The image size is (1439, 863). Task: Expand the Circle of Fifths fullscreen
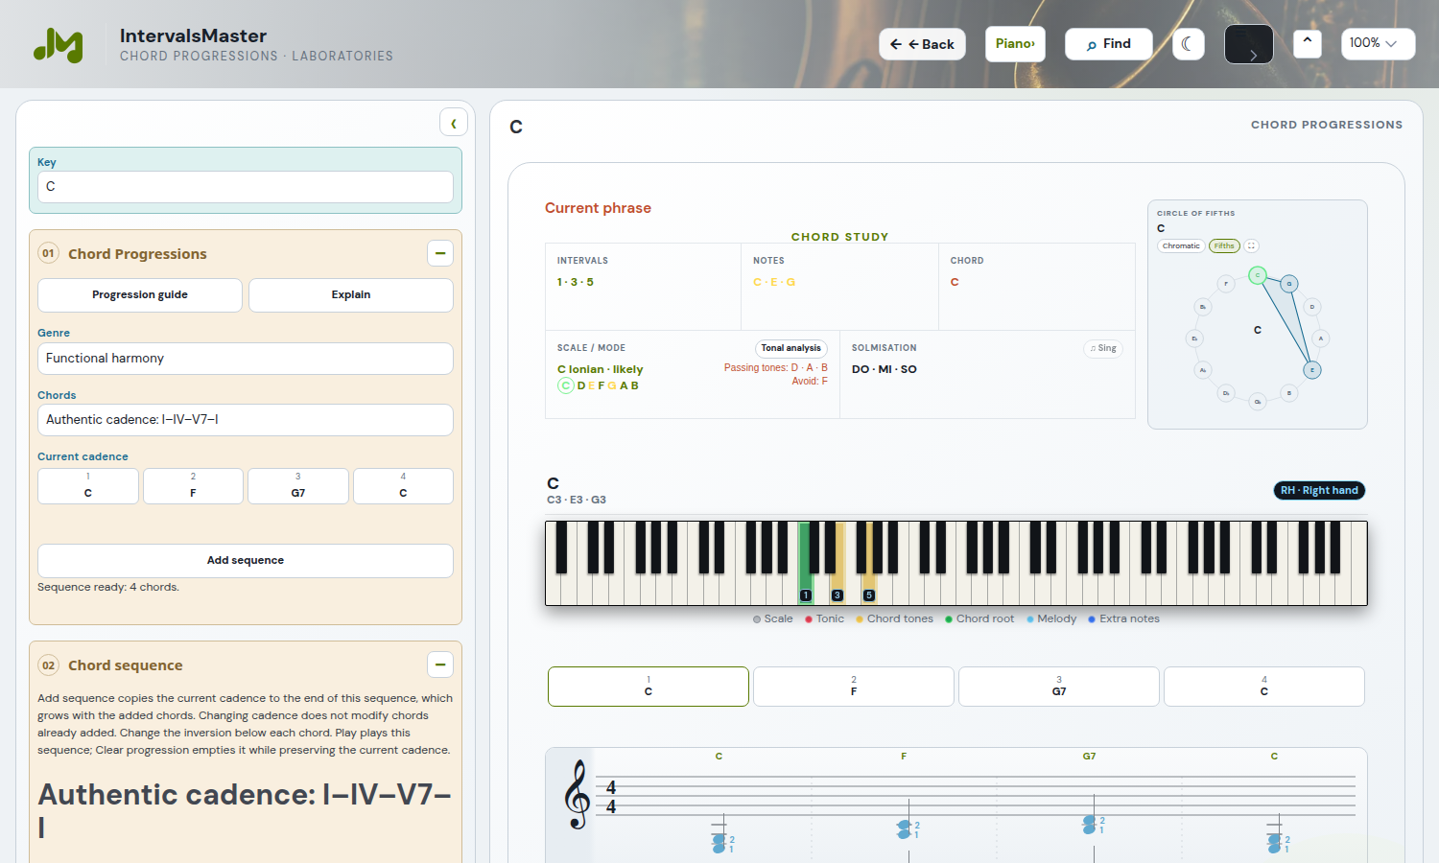[x=1251, y=246]
